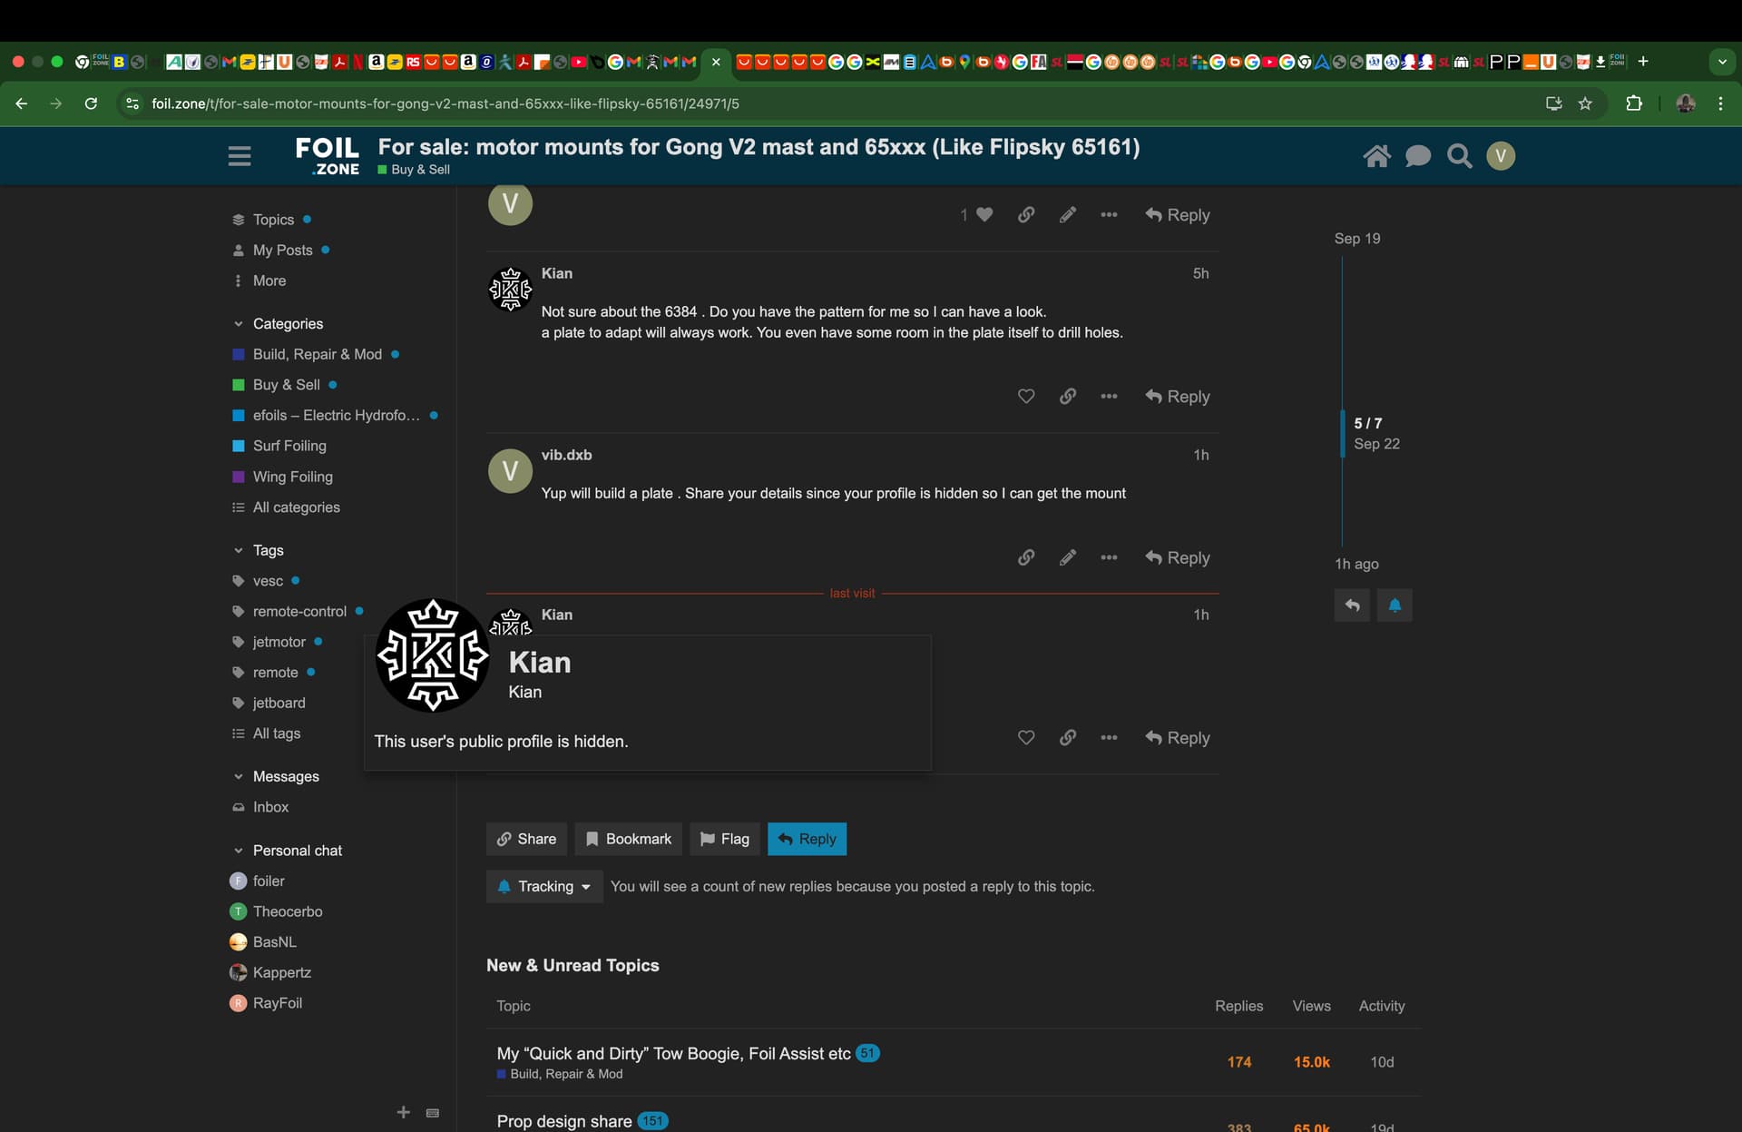Screen dimensions: 1742x1132
Task: Open Buy & Sell category
Action: coord(286,385)
